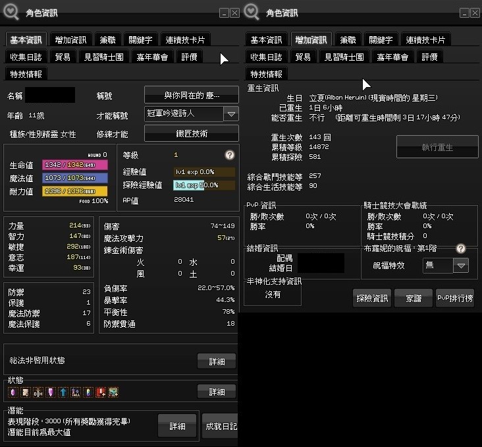This screenshot has width=482, height=447.
Task: Open the 收集日誌 tab in left window
Action: pyautogui.click(x=26, y=57)
